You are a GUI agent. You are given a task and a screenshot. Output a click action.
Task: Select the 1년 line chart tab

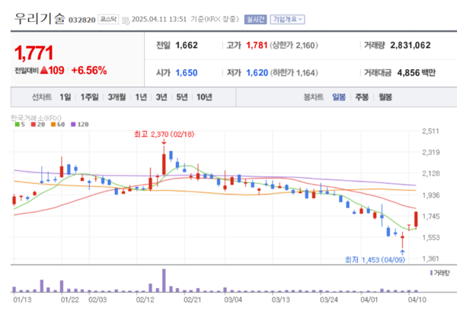(x=141, y=97)
